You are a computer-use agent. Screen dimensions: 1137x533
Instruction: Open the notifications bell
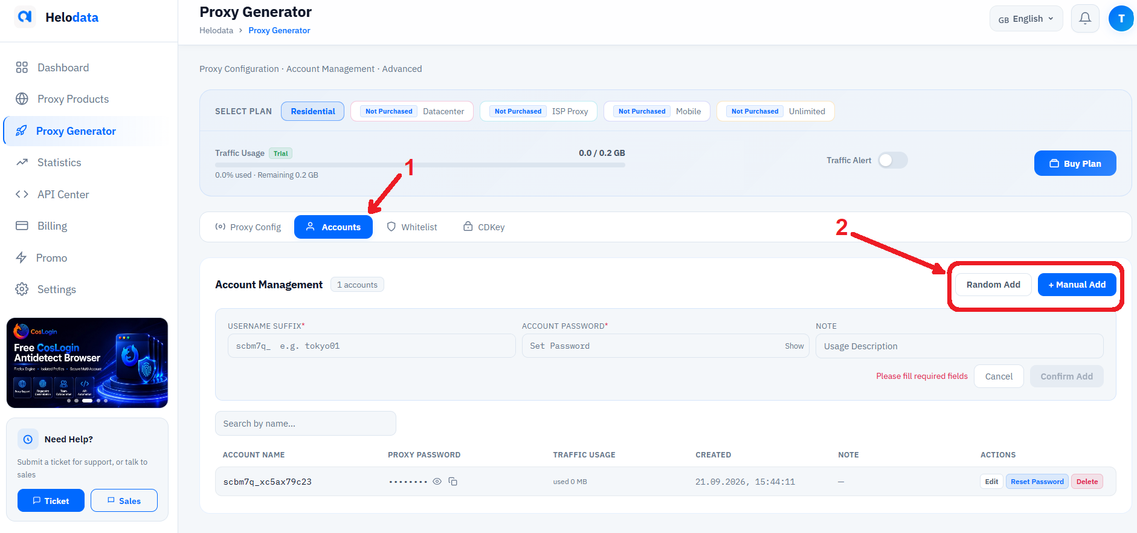click(1085, 19)
